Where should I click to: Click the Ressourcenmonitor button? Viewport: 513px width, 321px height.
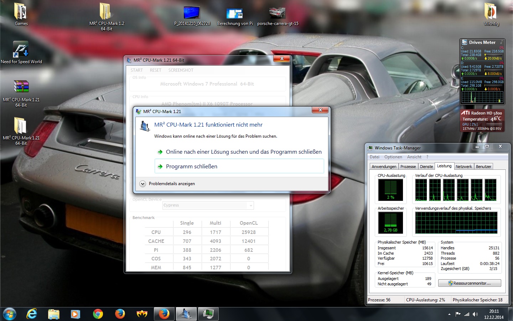tap(470, 283)
